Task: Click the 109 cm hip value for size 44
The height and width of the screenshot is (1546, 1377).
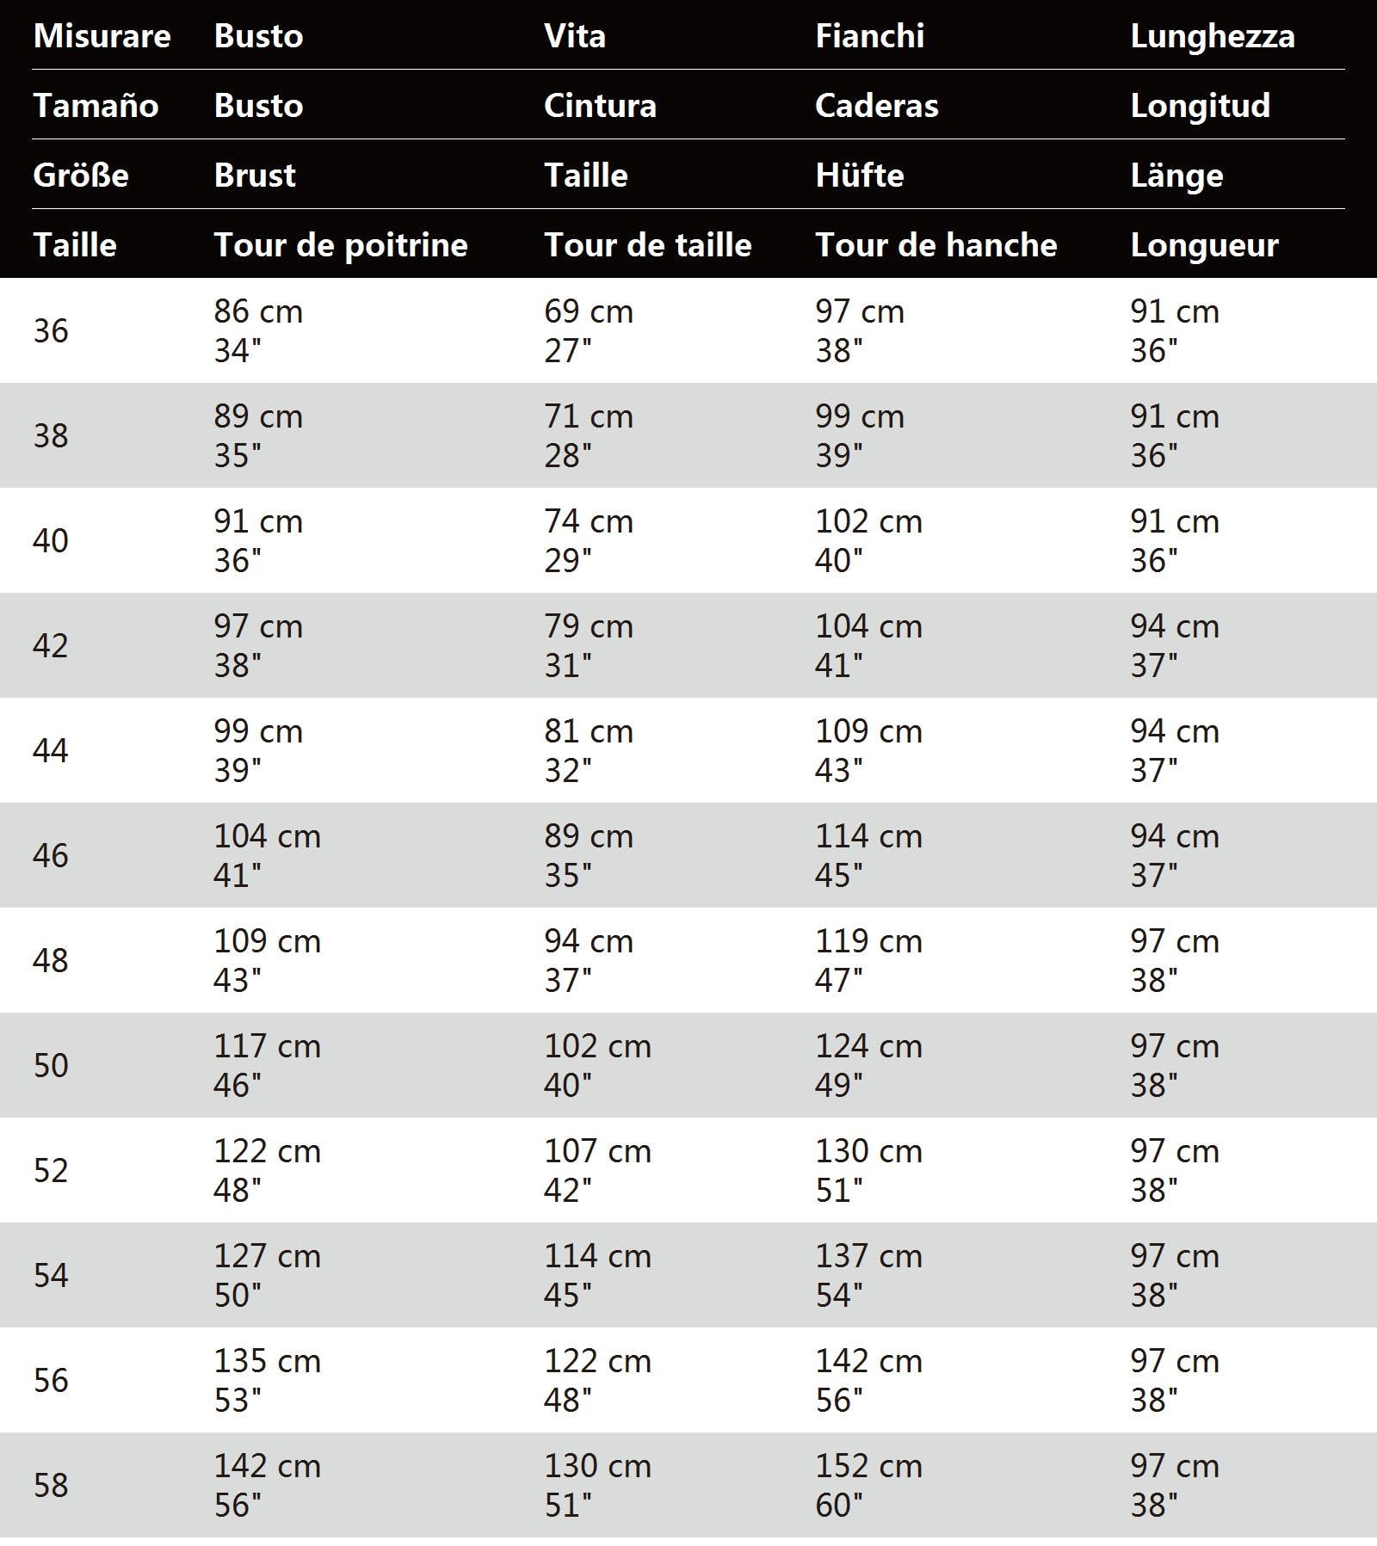Action: click(868, 731)
